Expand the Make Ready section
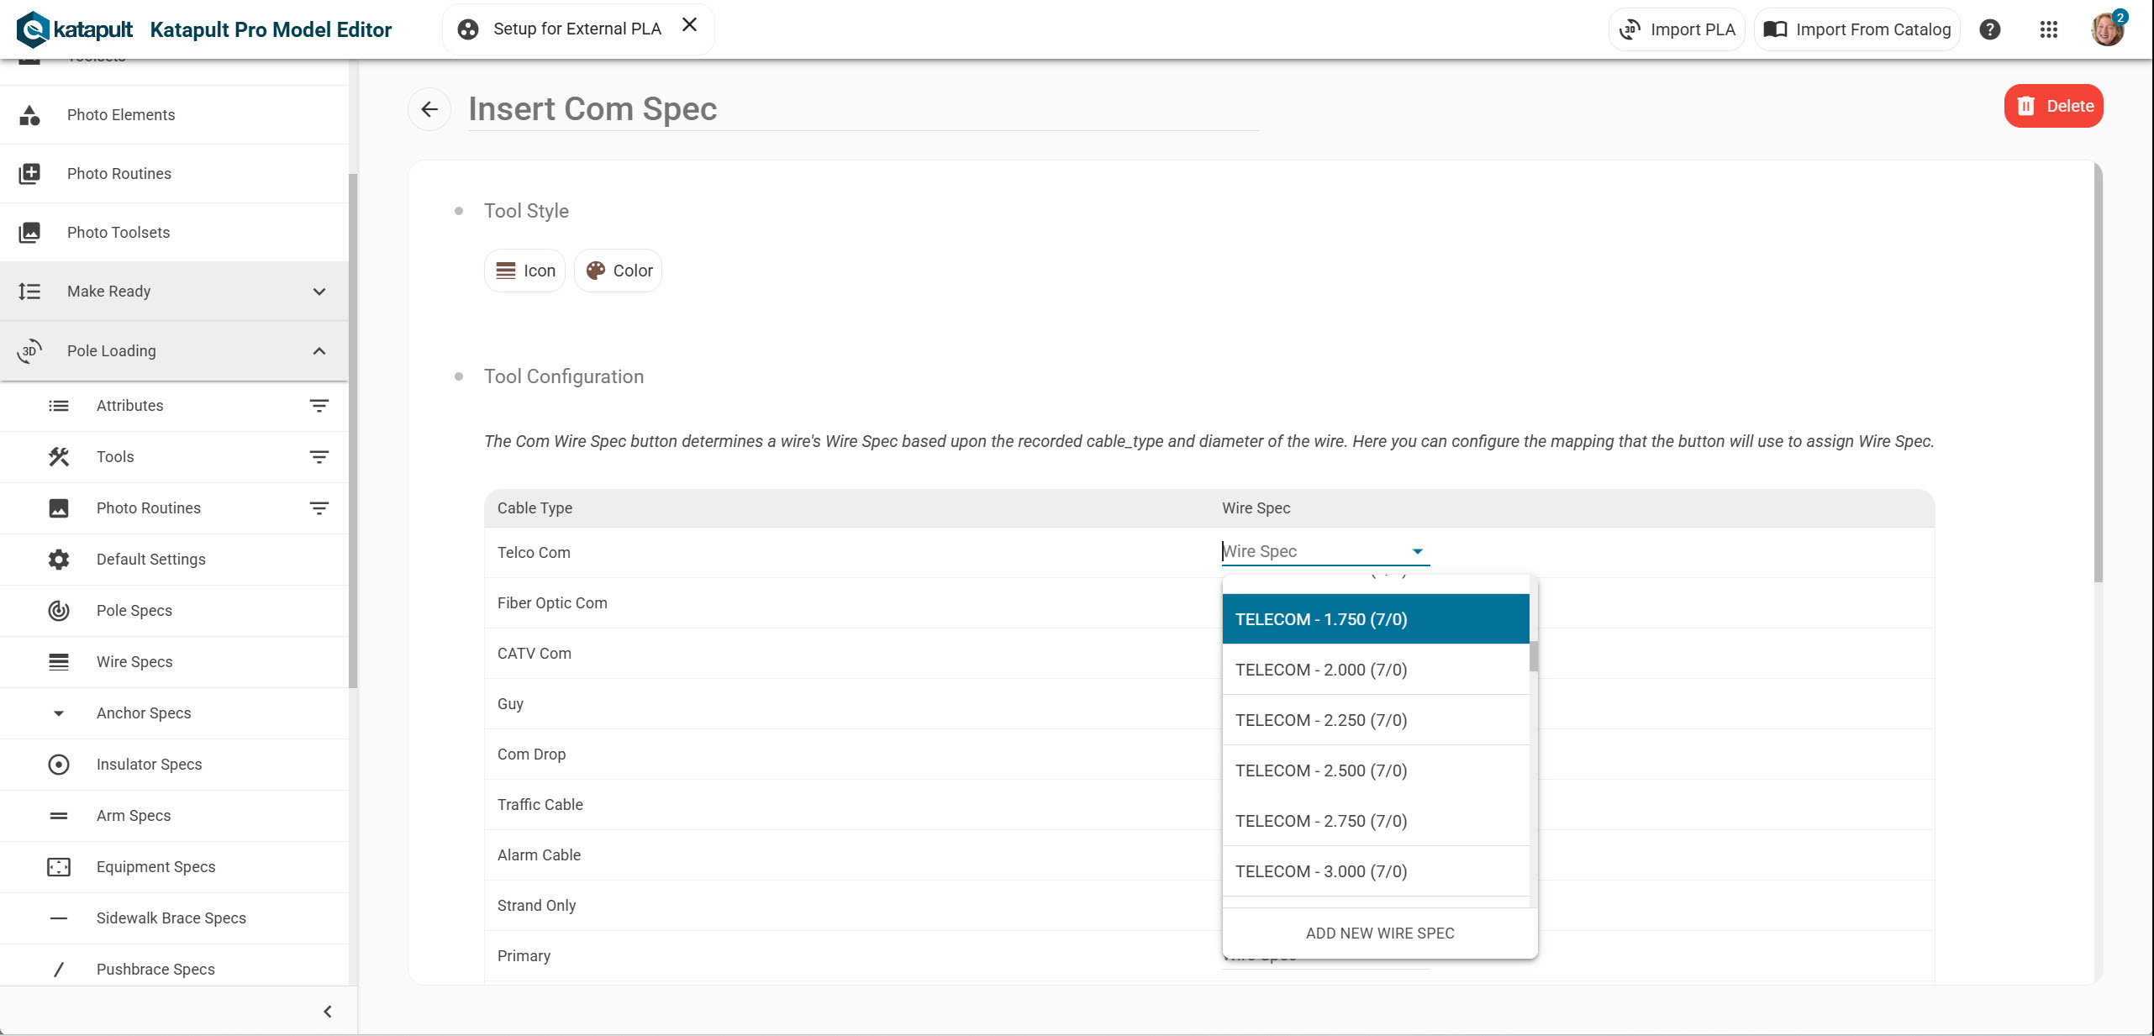The image size is (2154, 1036). pos(319,292)
